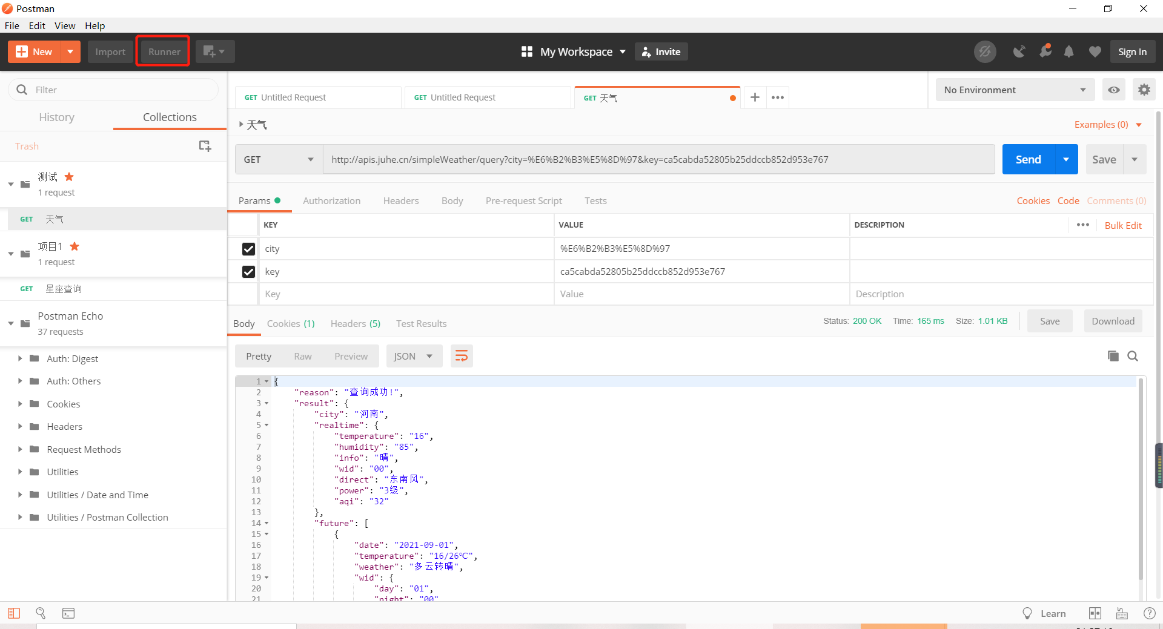Open the GET method dropdown
1163x629 pixels.
click(279, 159)
